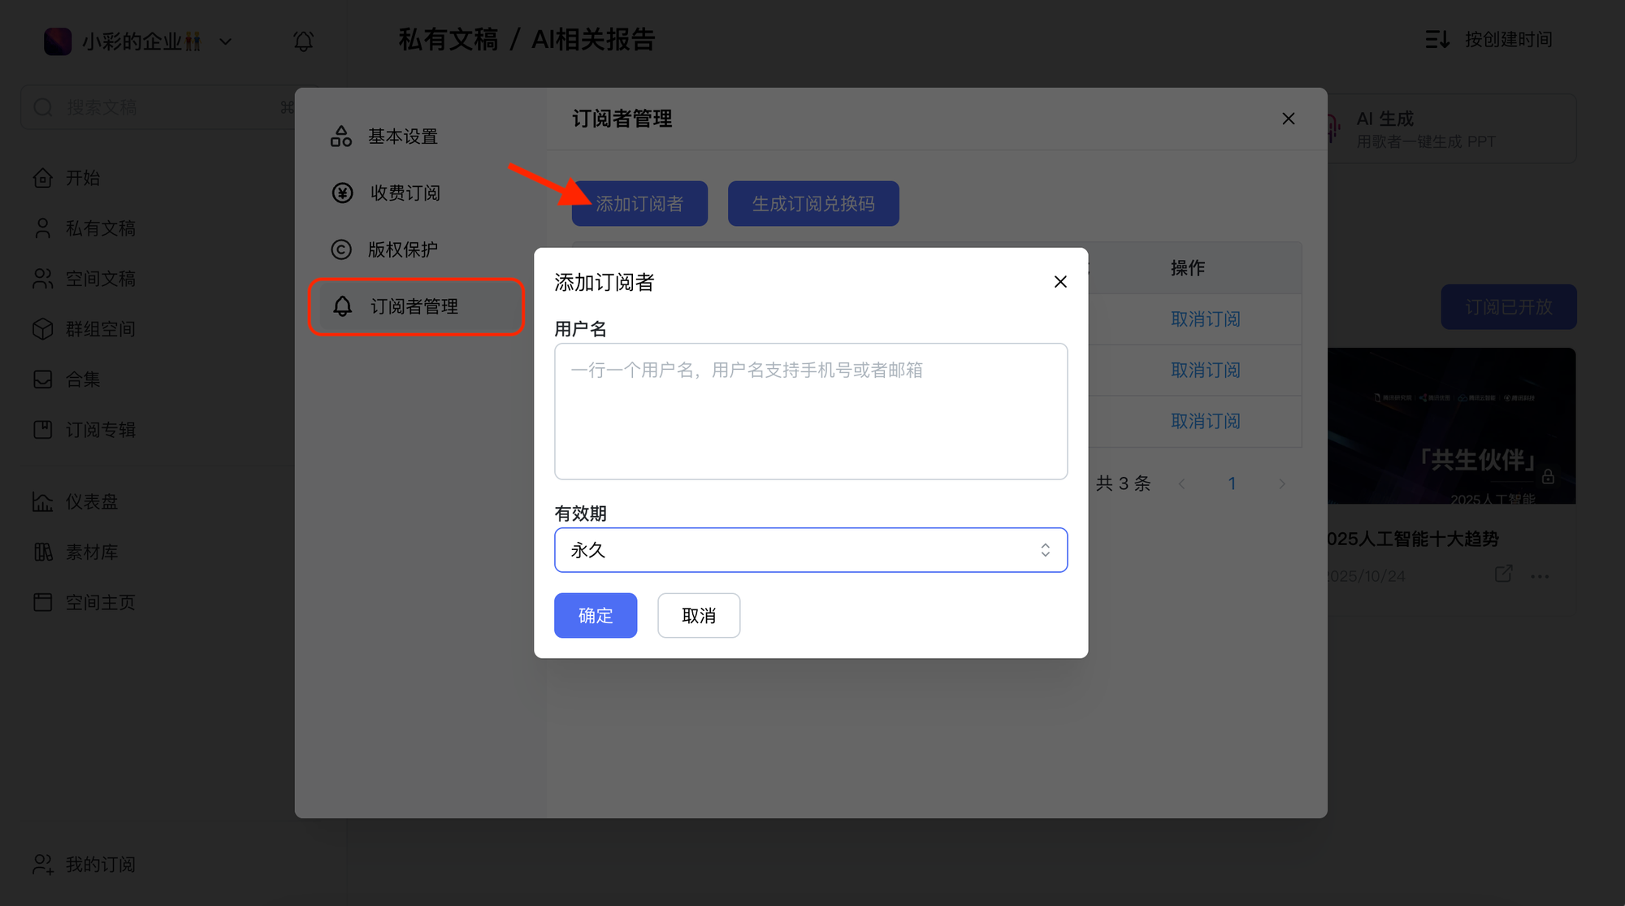Expand 小彩的企业 workspace dropdown
This screenshot has height=906, width=1625.
tap(226, 41)
